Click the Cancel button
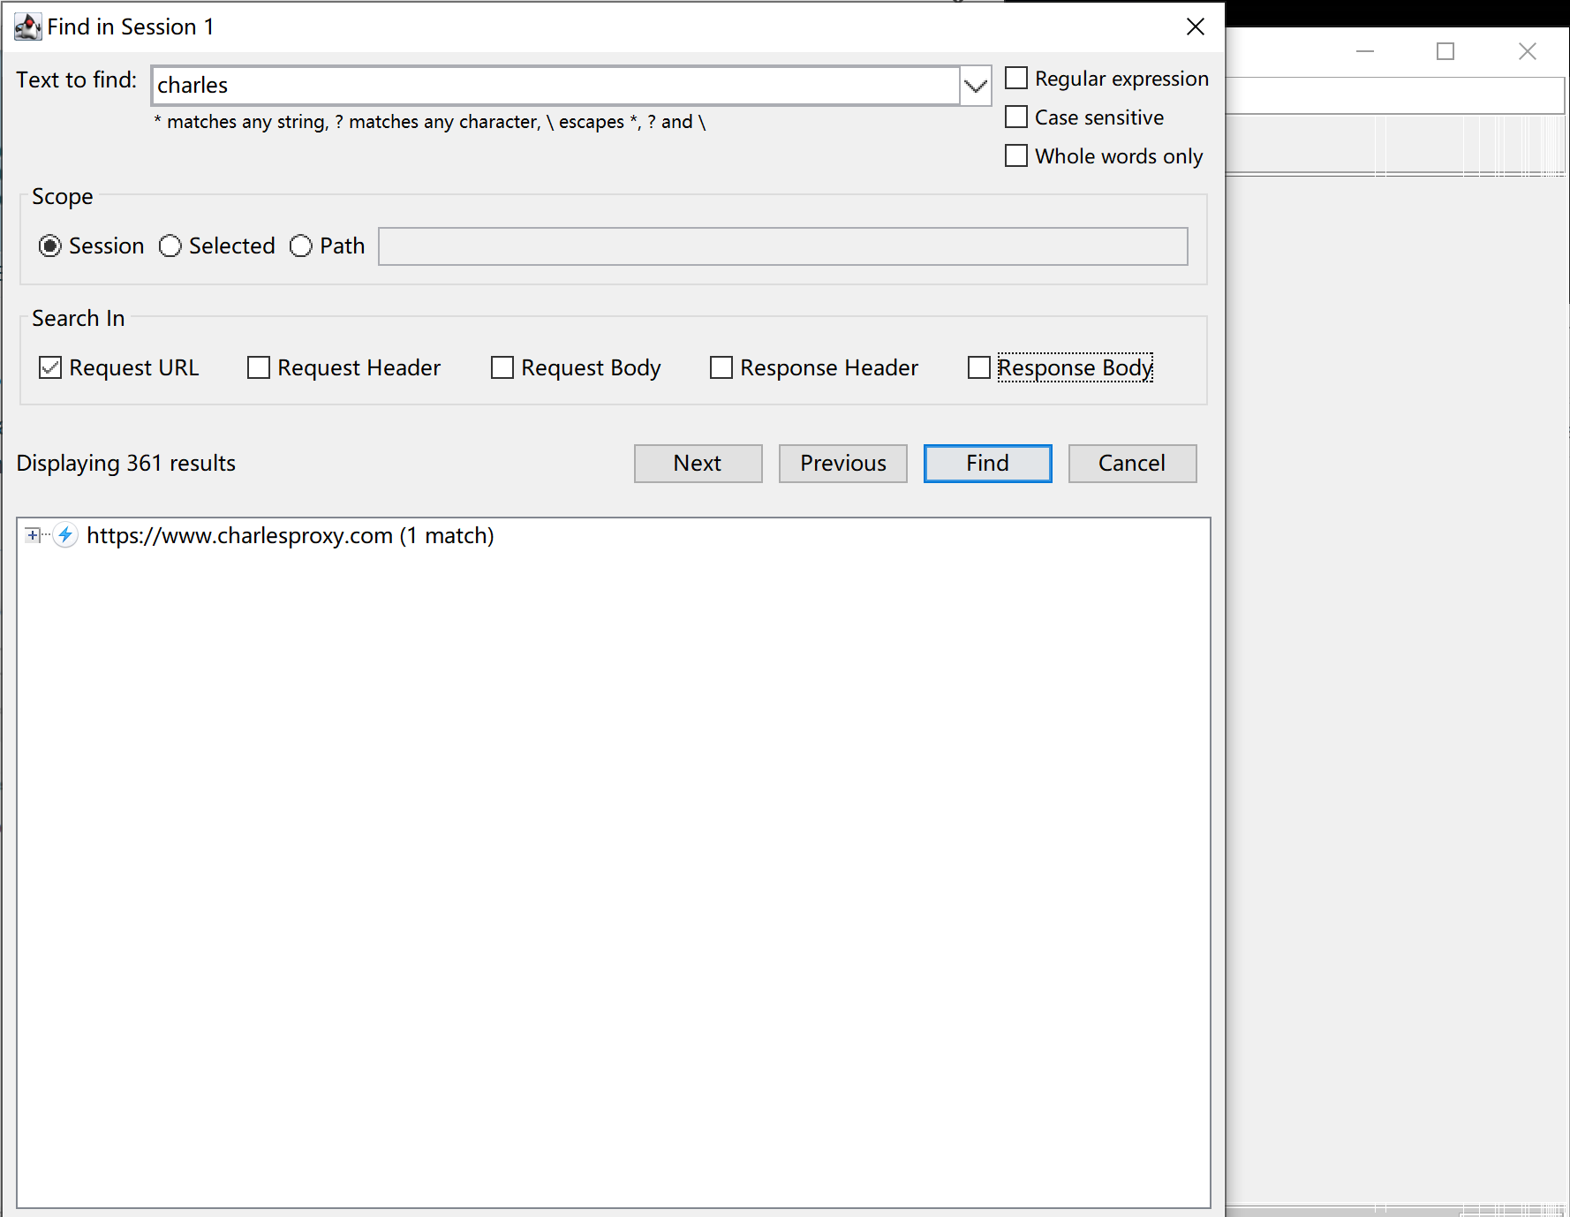 pos(1132,464)
